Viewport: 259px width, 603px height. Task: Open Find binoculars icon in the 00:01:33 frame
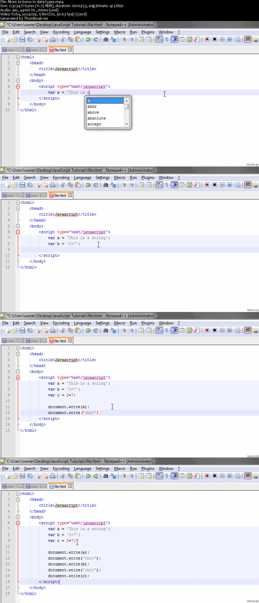pyautogui.click(x=106, y=185)
